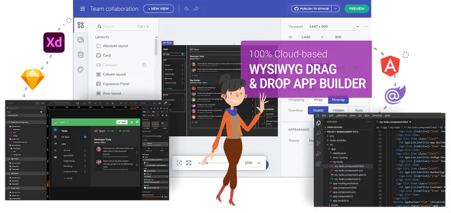
Task: Open the VS Code Extensions icon
Action: pyautogui.click(x=318, y=164)
